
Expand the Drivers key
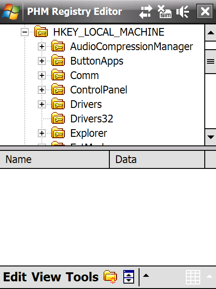click(42, 104)
